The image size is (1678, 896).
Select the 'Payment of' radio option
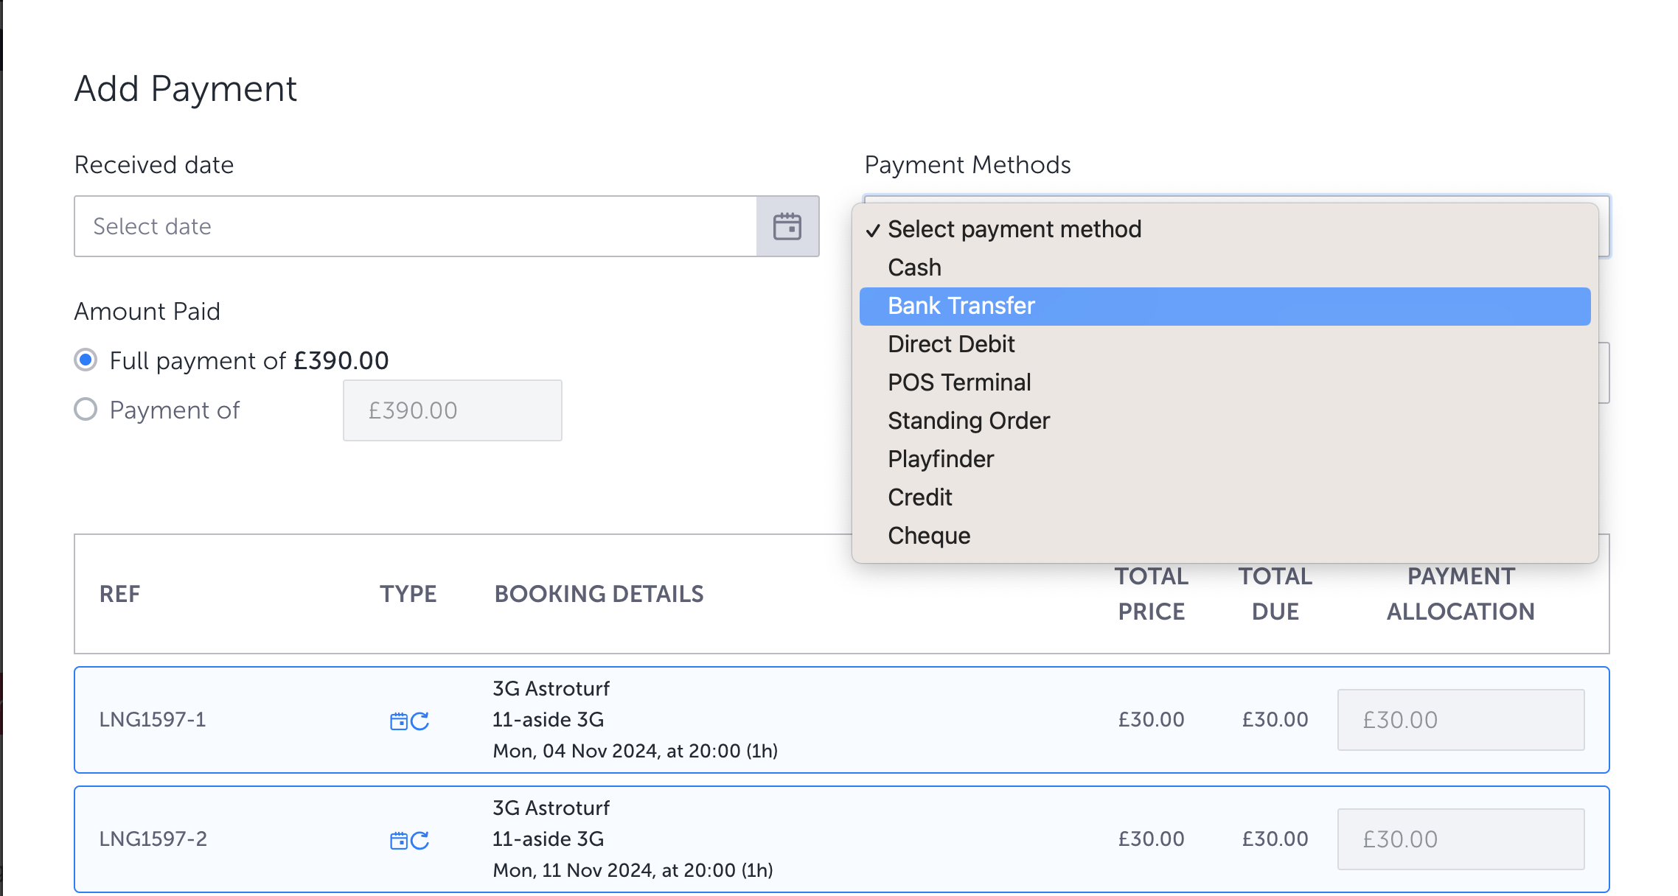(86, 410)
